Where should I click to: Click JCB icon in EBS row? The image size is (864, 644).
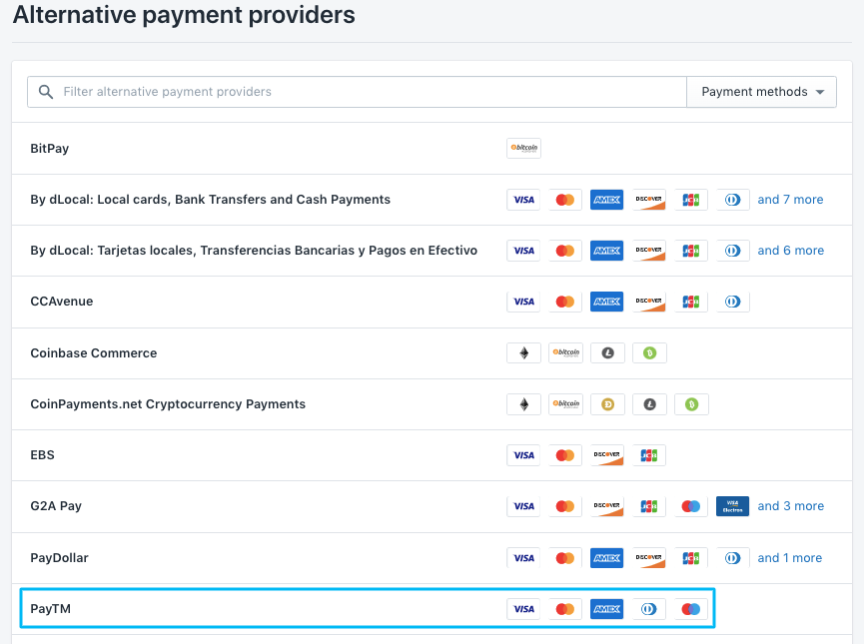(648, 455)
